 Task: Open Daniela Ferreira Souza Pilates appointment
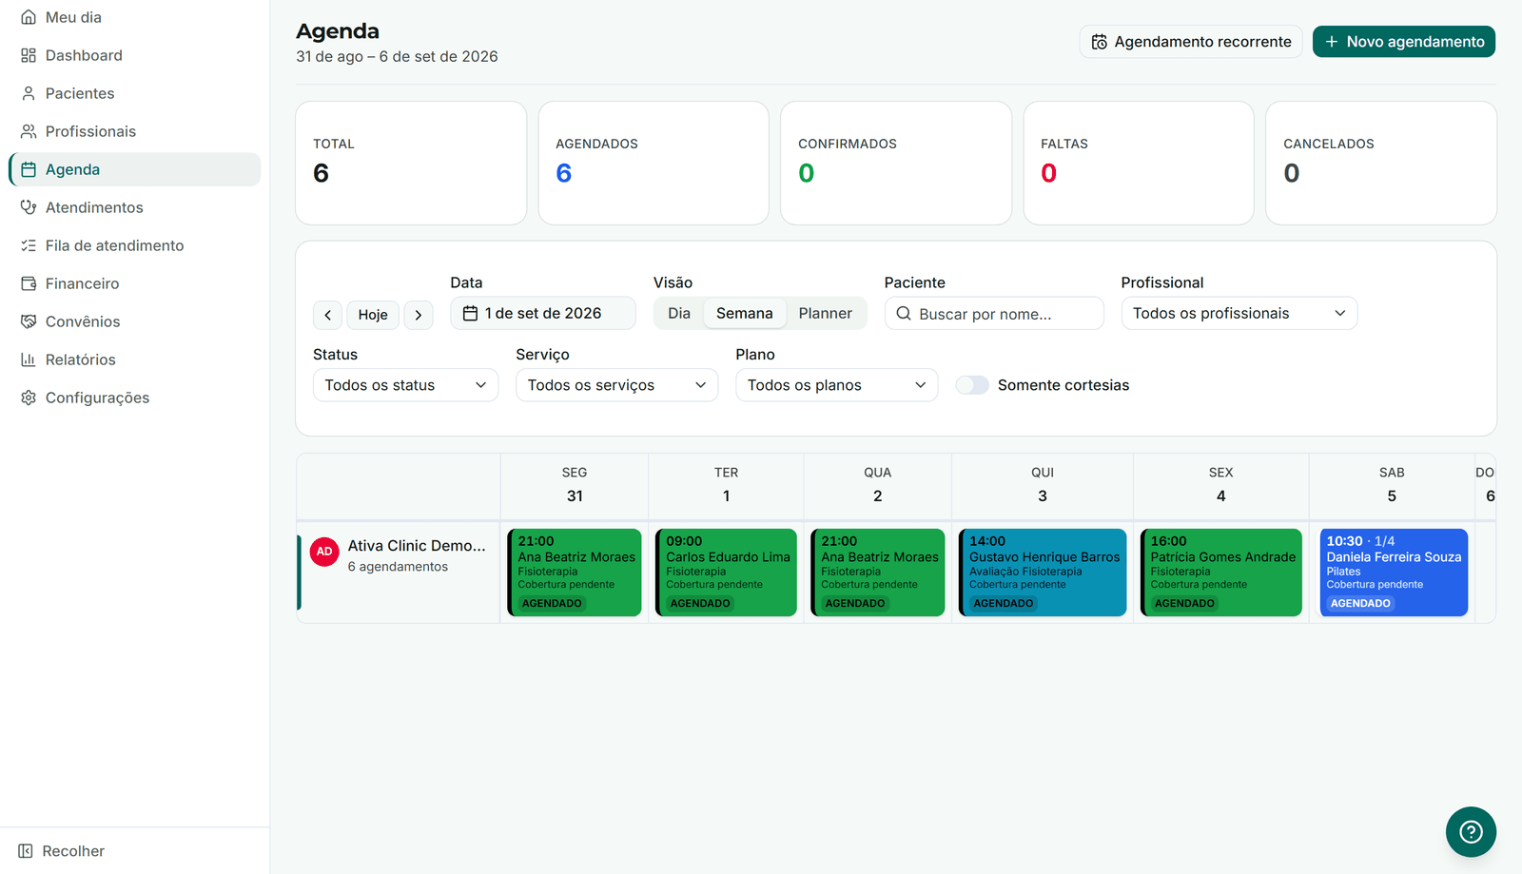[x=1394, y=573]
